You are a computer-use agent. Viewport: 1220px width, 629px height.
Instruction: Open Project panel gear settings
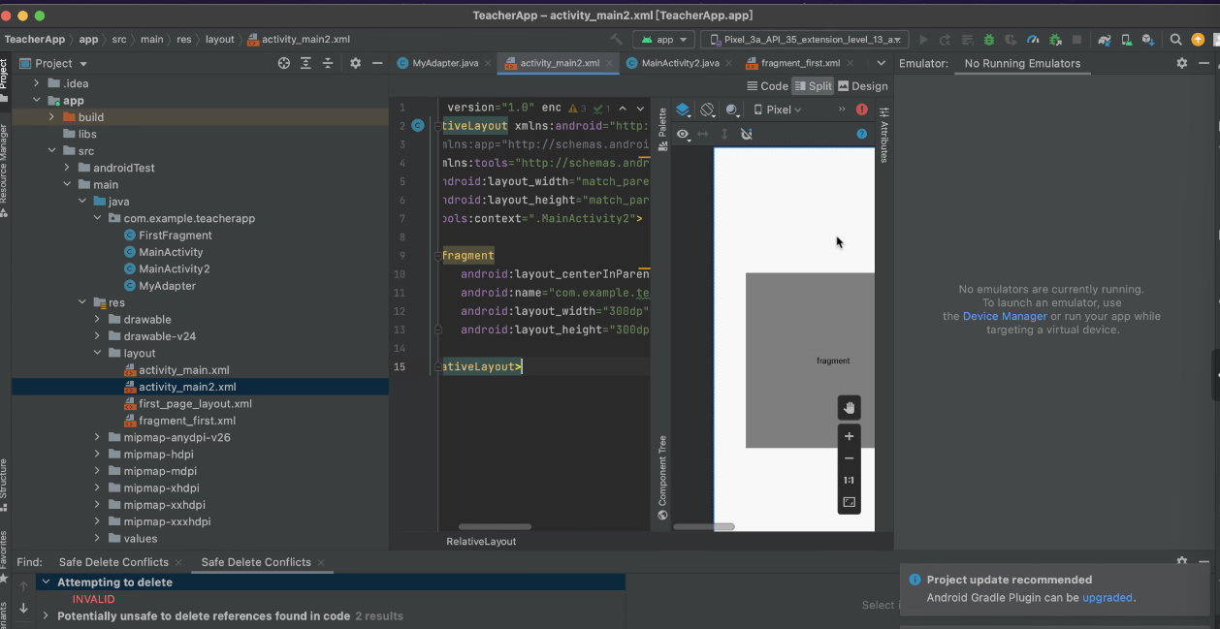pyautogui.click(x=355, y=63)
